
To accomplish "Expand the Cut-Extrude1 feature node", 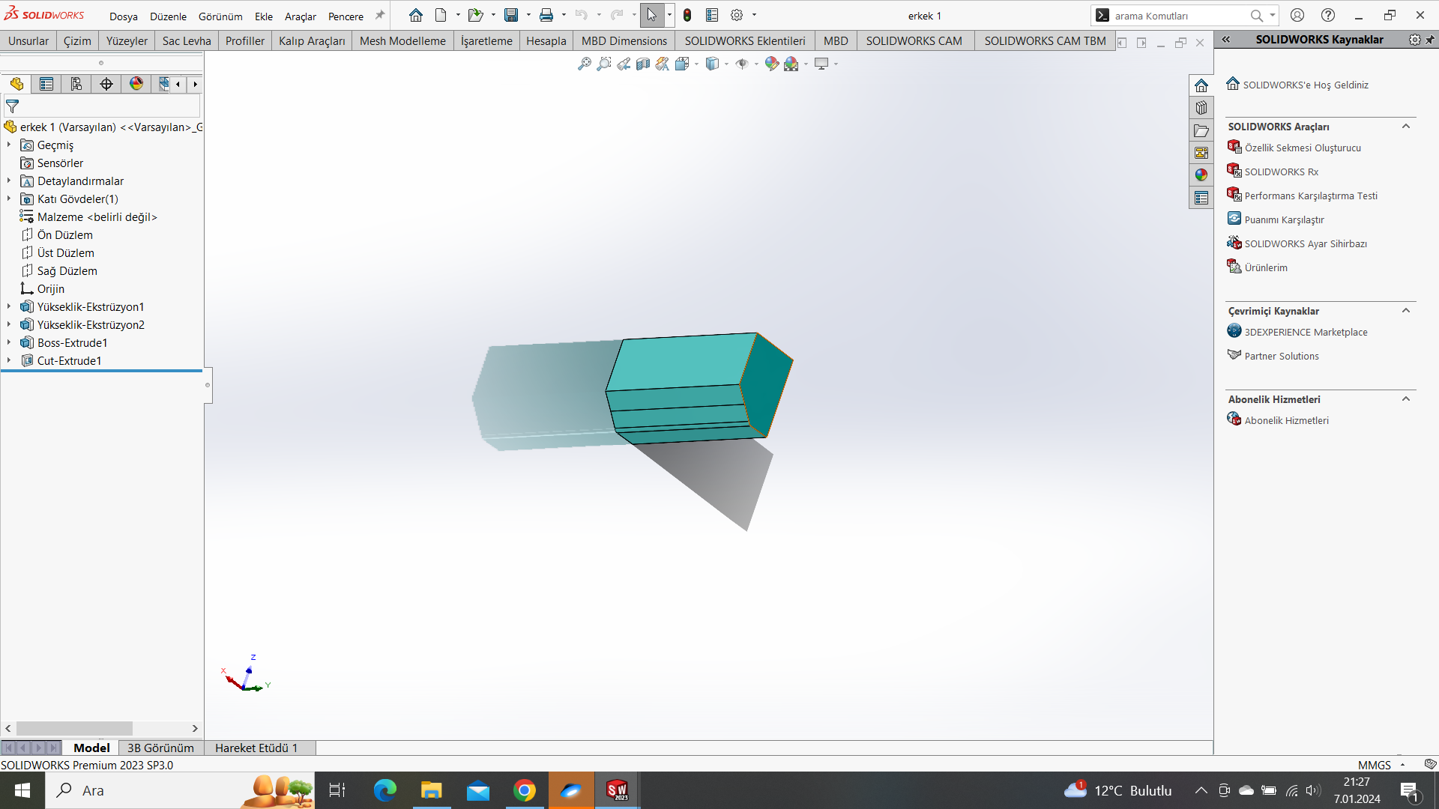I will tap(9, 360).
